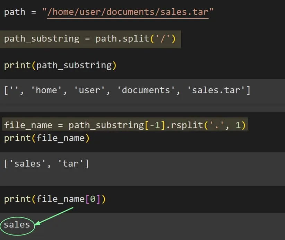This screenshot has height=240, width=285.
Task: Click the 0 index in file_name[0]
Action: pos(93,199)
